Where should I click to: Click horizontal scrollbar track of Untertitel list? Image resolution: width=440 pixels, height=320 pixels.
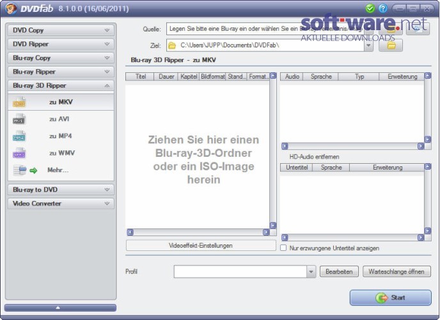click(x=352, y=237)
